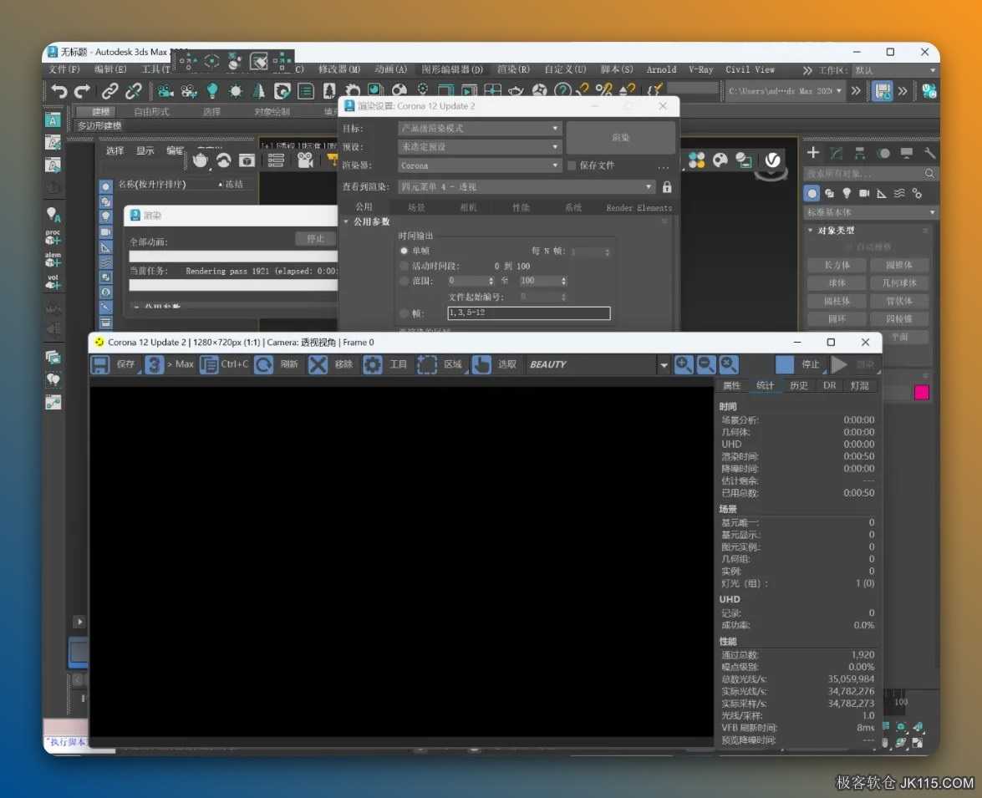Image resolution: width=982 pixels, height=798 pixels.
Task: Switch to Render Elements tab in render setup
Action: point(639,207)
